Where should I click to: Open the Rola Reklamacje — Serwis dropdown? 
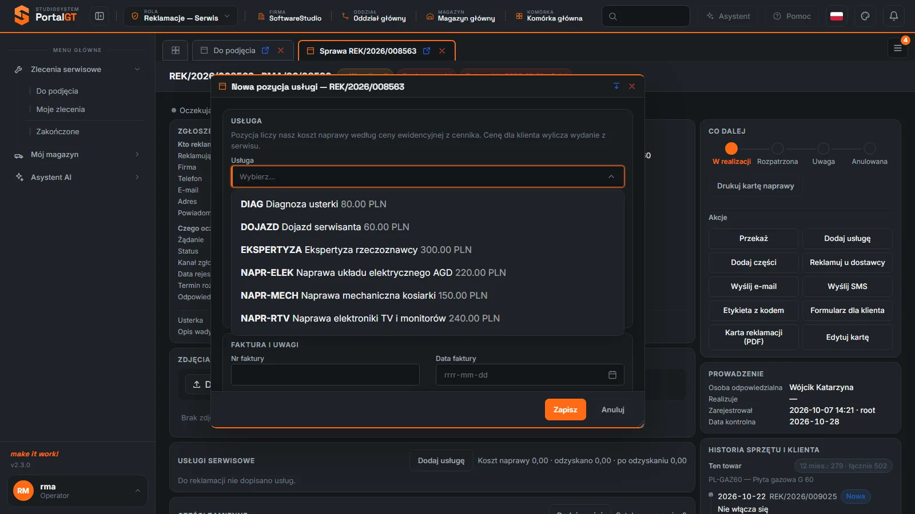(181, 16)
